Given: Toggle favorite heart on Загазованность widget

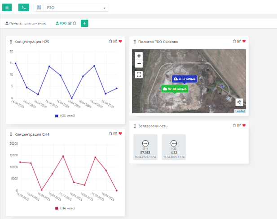Looking at the screenshot, I should (x=244, y=125).
